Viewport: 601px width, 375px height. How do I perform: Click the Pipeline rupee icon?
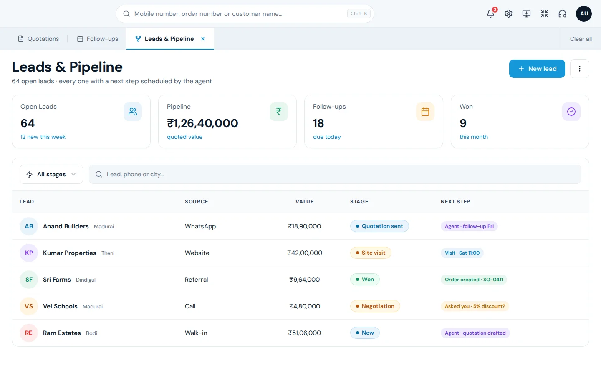(x=279, y=112)
